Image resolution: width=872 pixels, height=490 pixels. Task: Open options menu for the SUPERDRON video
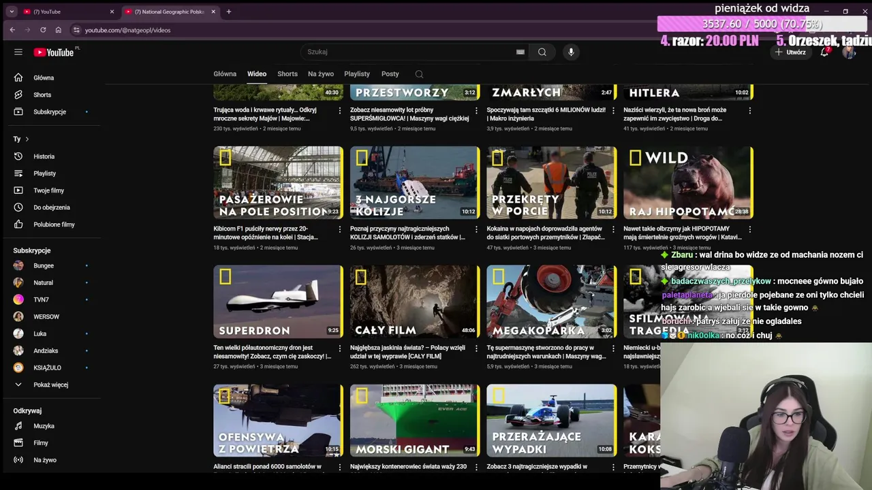pos(340,348)
